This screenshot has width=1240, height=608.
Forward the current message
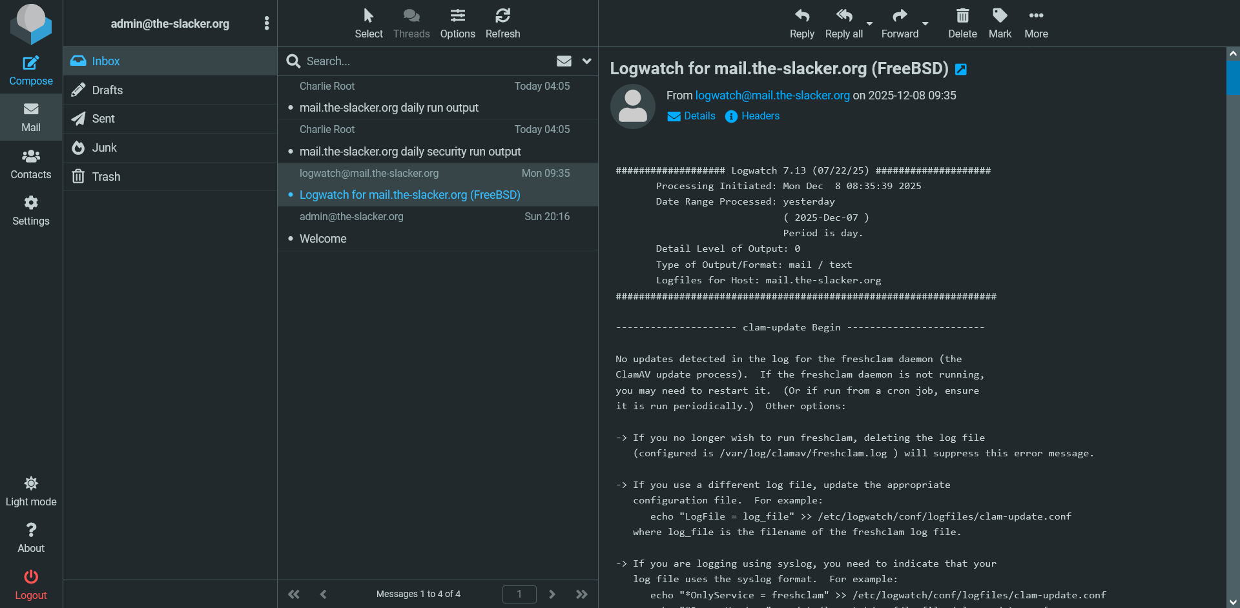[899, 21]
